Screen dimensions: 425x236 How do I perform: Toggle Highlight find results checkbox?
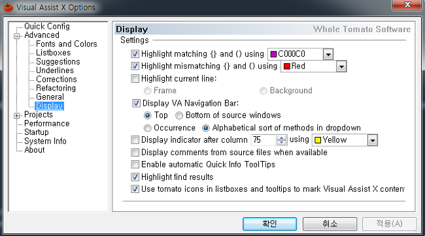click(135, 177)
